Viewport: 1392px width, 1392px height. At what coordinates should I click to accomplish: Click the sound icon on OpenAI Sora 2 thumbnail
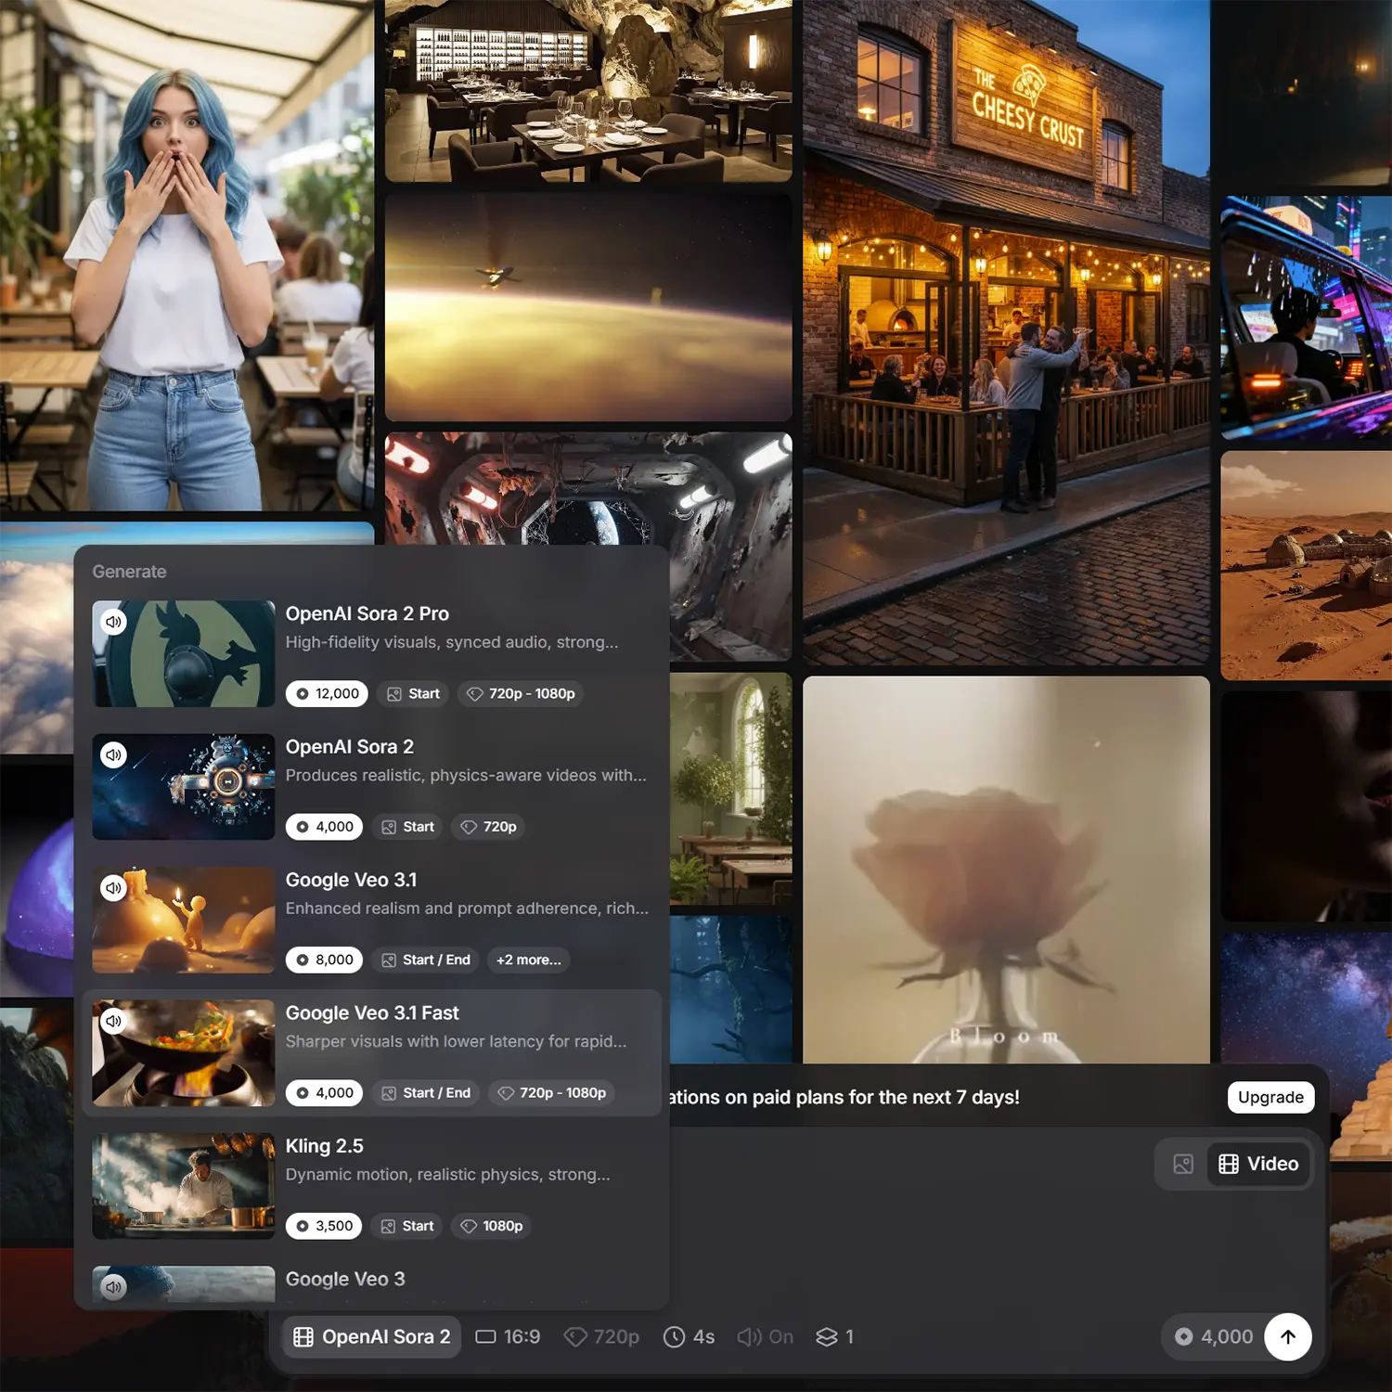coord(113,754)
